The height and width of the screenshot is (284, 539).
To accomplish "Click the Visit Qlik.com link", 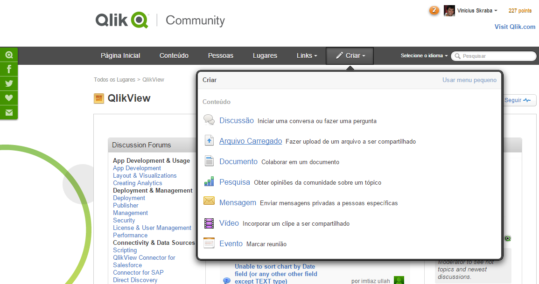I will [x=515, y=27].
